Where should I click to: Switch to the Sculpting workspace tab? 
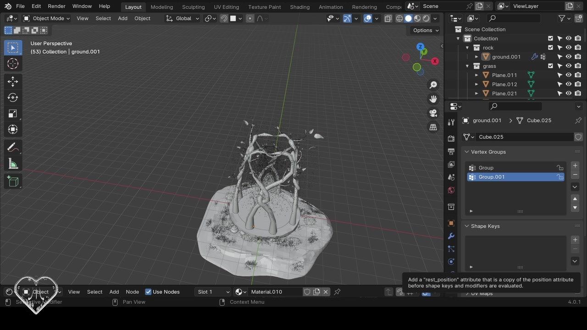(x=193, y=7)
